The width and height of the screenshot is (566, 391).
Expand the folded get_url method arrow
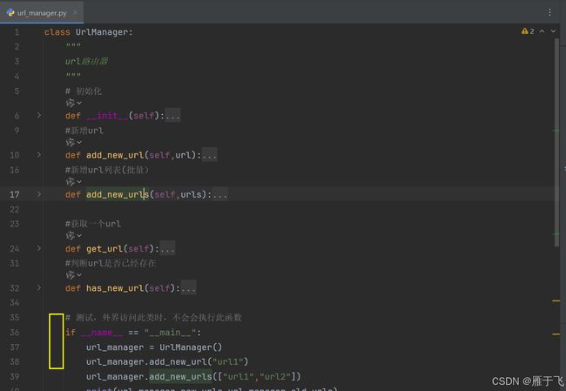coord(39,248)
